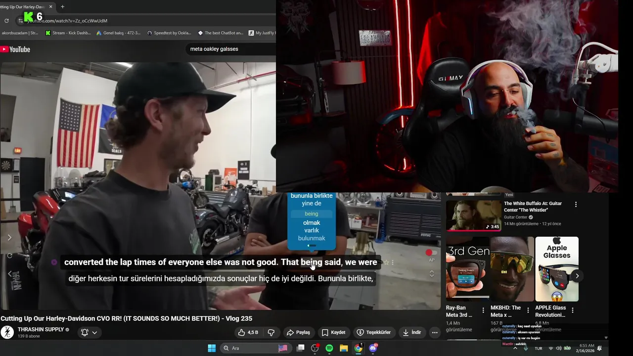Open the My JustFly bookmark

coord(262,33)
